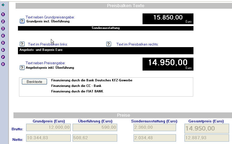Screen dimensions: 232x144
Task: Click the 'Text im Preisbalken rechts:' label
Action: point(138,44)
